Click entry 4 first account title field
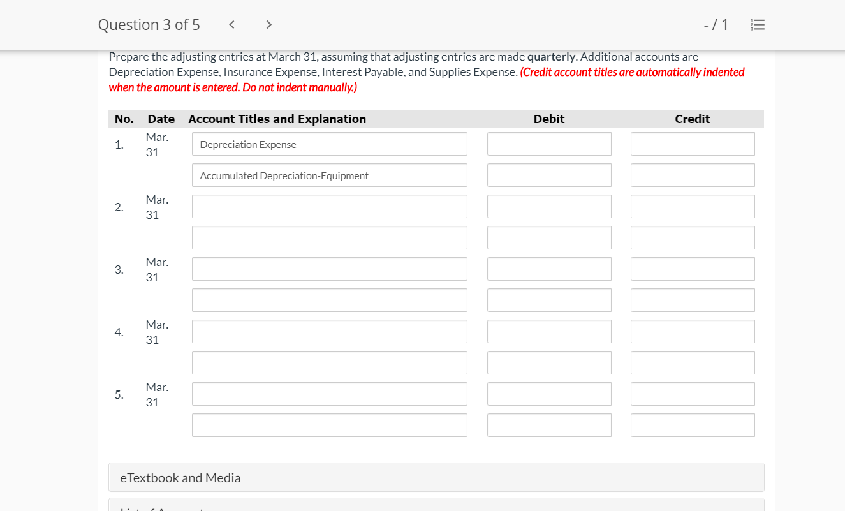The image size is (845, 511). 330,332
